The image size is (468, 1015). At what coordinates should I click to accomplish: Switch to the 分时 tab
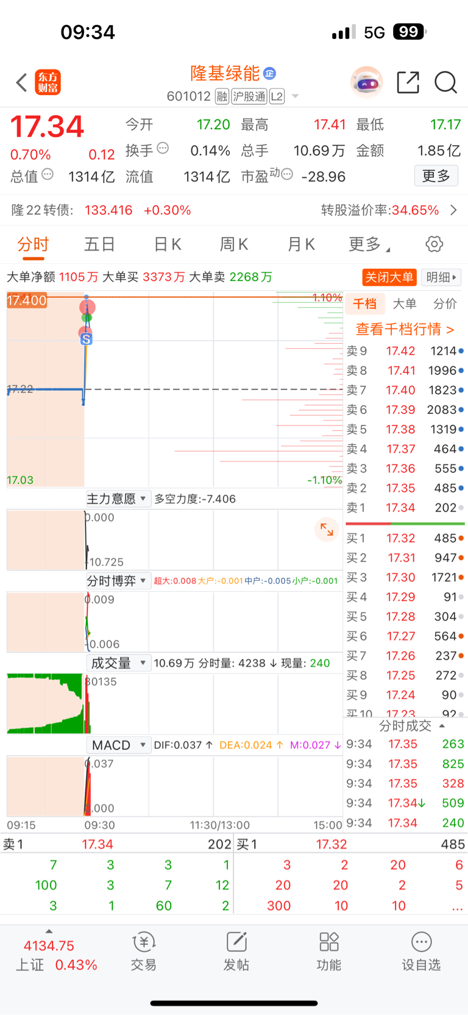pos(33,244)
